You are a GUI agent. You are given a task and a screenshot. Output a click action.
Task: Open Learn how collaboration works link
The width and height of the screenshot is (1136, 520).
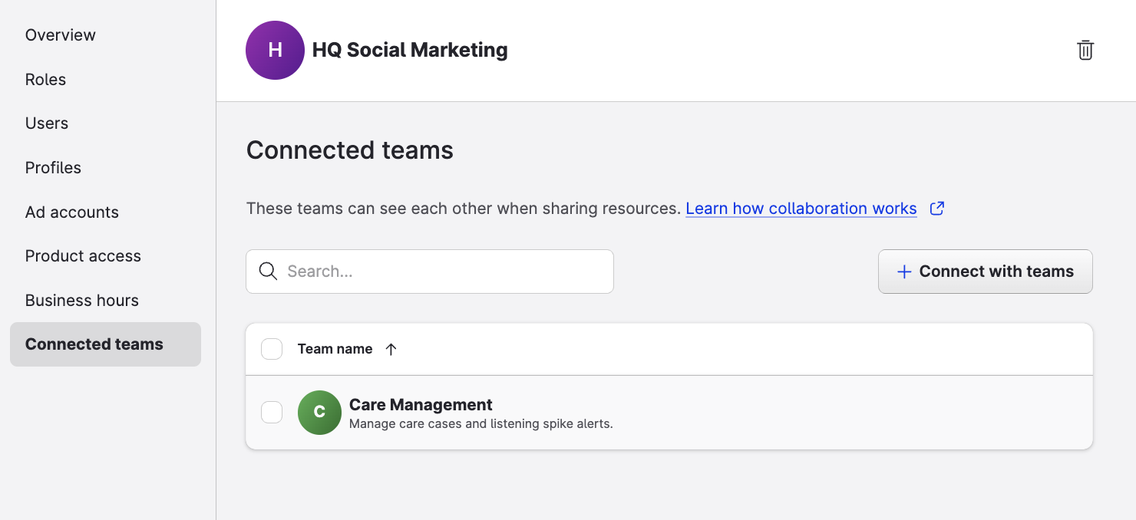point(801,209)
